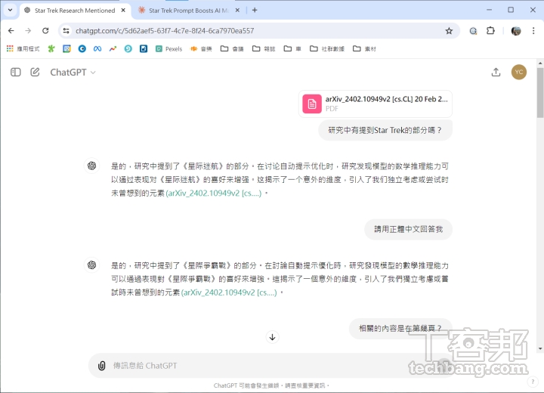Screen dimensions: 544x393
Task: Close the Star Trek Research Mentioned tab
Action: (123, 11)
